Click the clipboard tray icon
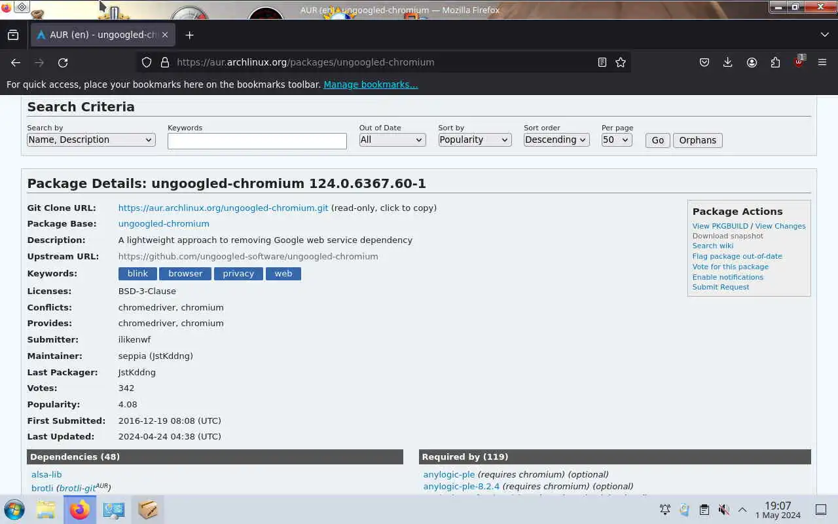The width and height of the screenshot is (838, 524). (704, 510)
